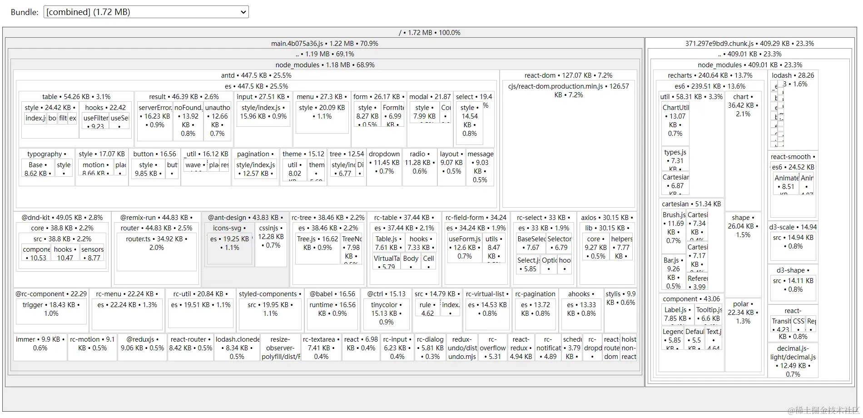Click the 'form • 26.17 KB' label
Screen dimensions: 863x418
(379, 97)
